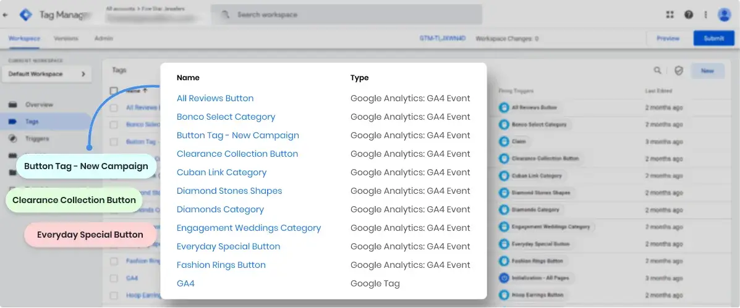
Task: Click the magnifier icon in Search workspace bar
Action: coord(226,15)
